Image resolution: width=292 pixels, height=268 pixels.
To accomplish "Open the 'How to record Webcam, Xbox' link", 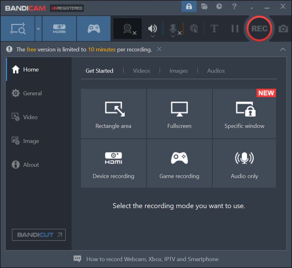I will click(x=152, y=259).
